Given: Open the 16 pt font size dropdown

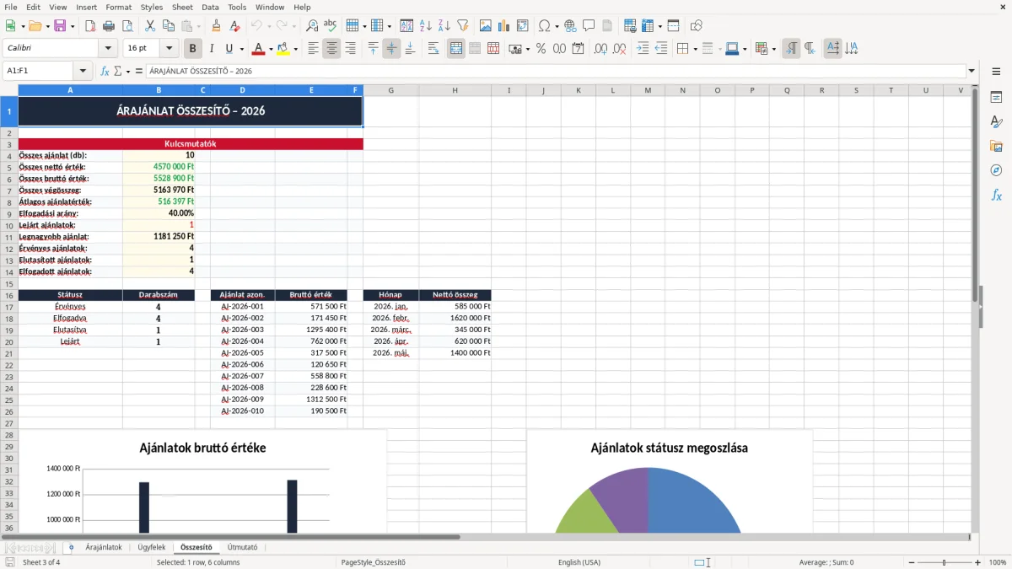Looking at the screenshot, I should tap(169, 49).
